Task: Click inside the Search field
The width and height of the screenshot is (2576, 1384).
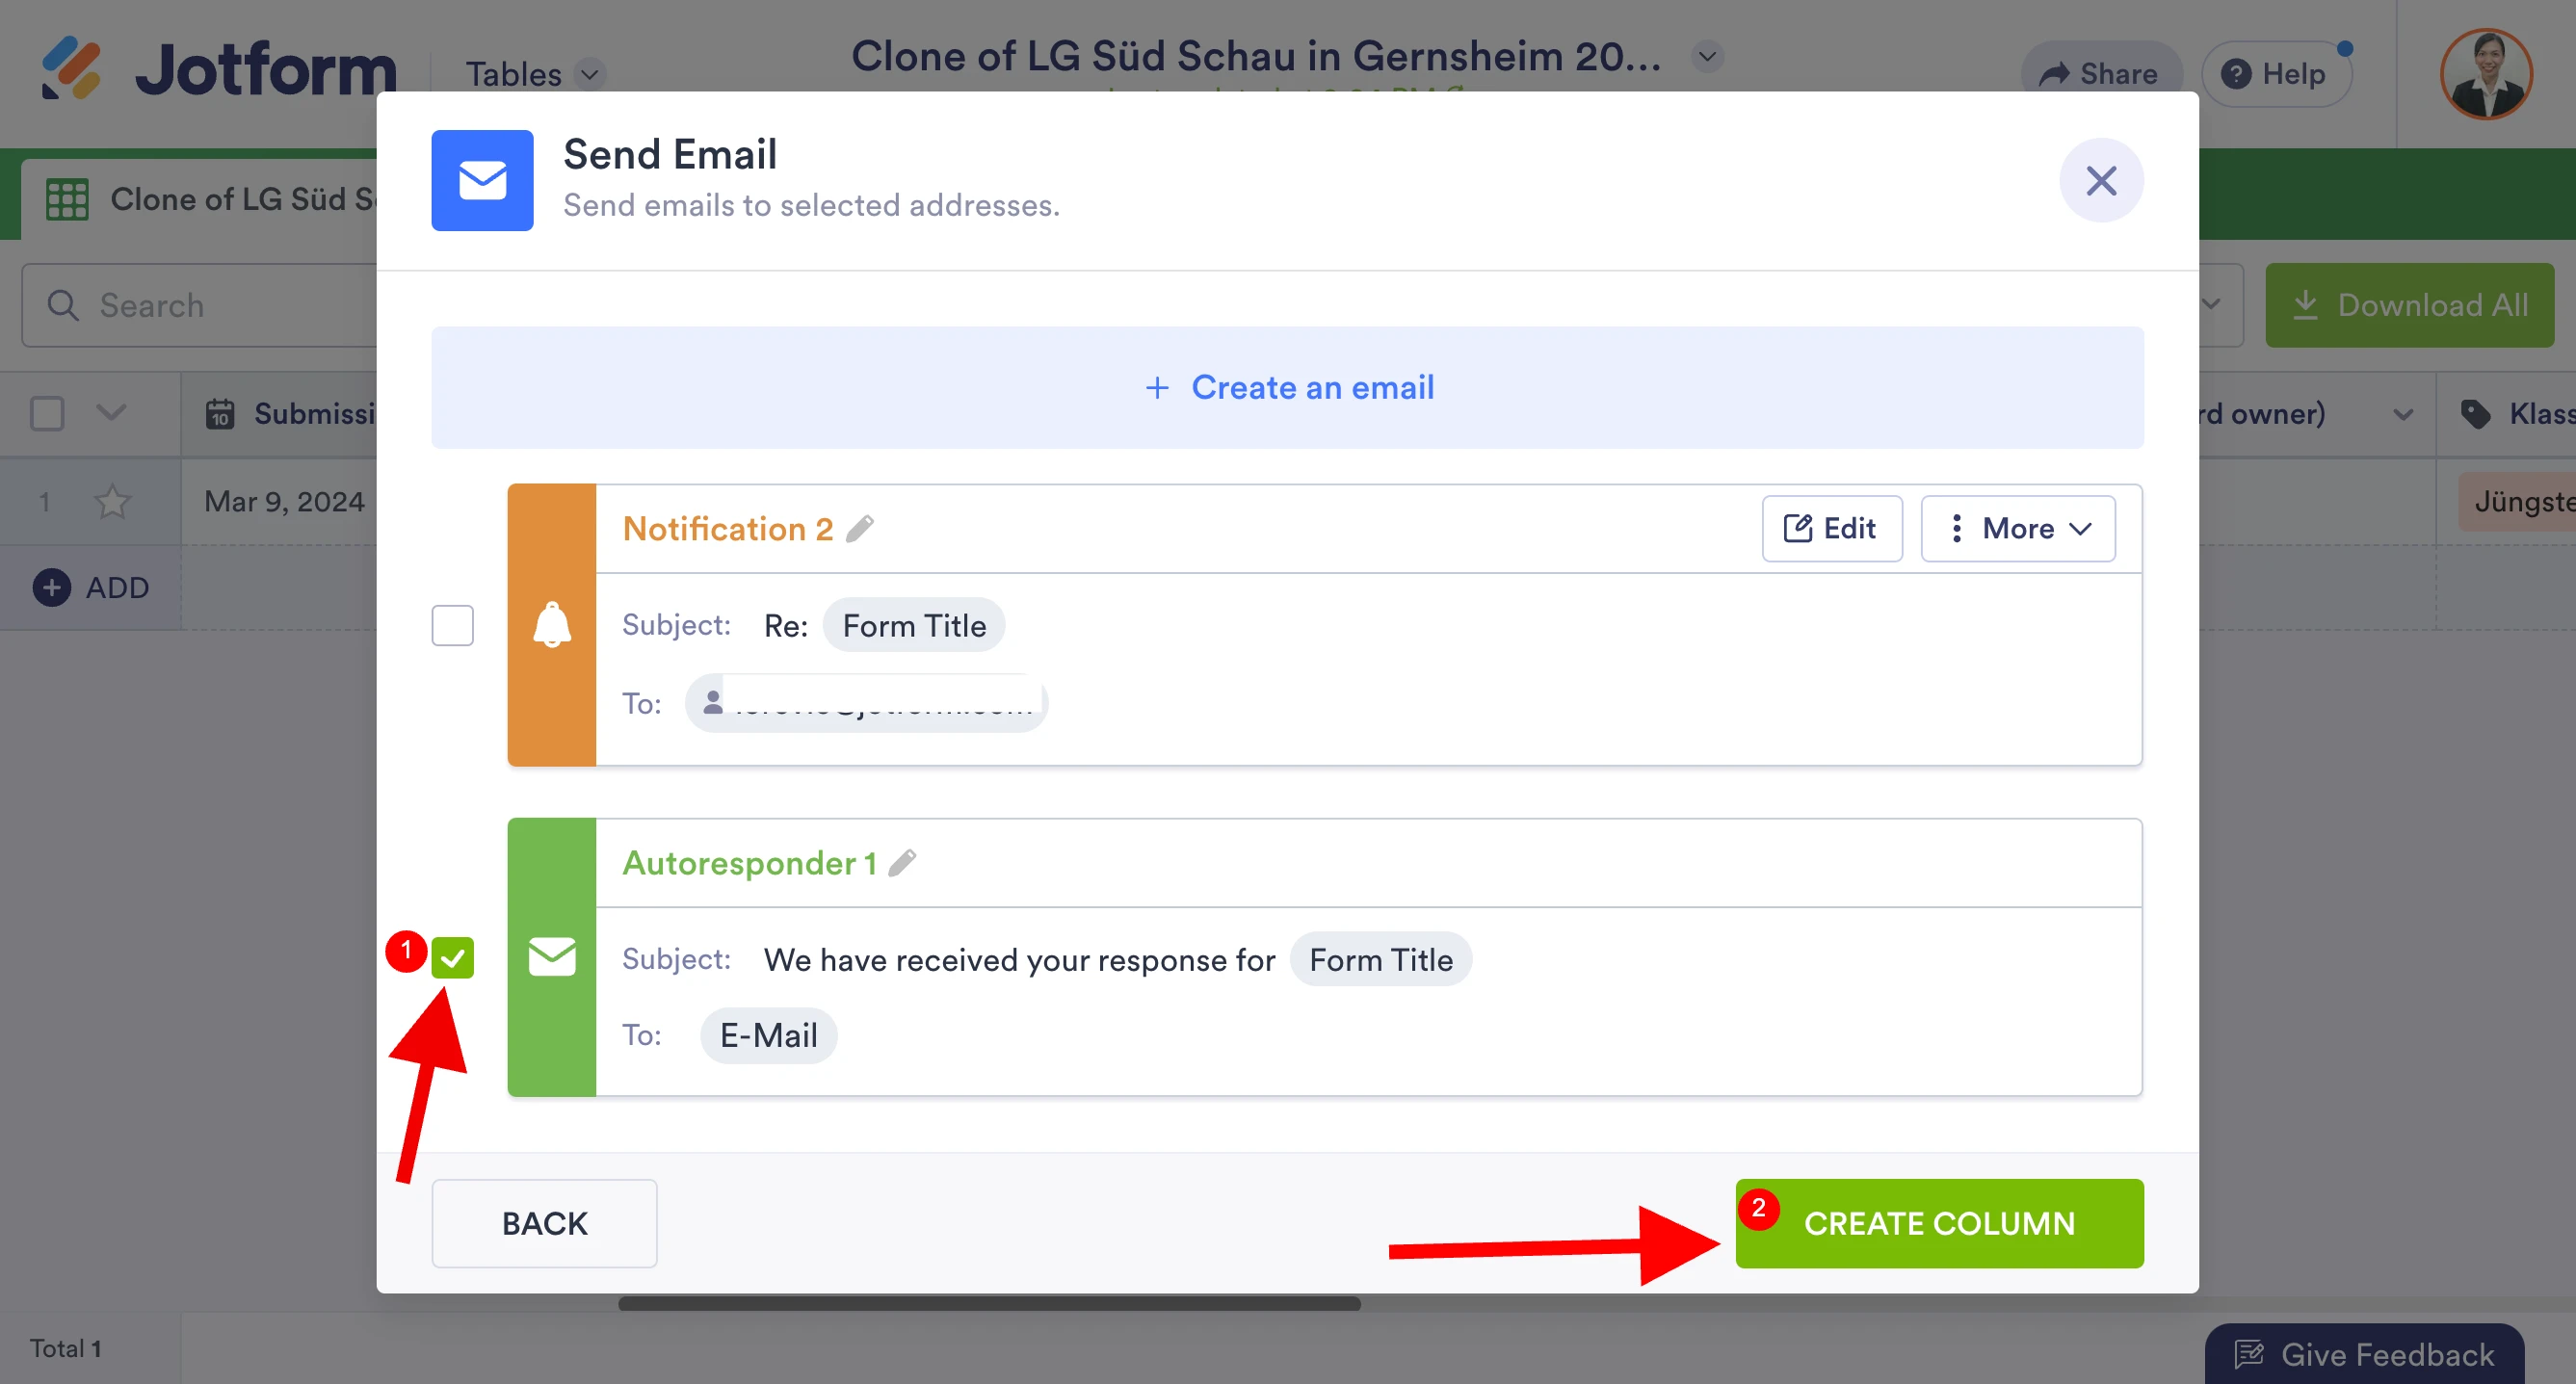Action: pyautogui.click(x=200, y=305)
